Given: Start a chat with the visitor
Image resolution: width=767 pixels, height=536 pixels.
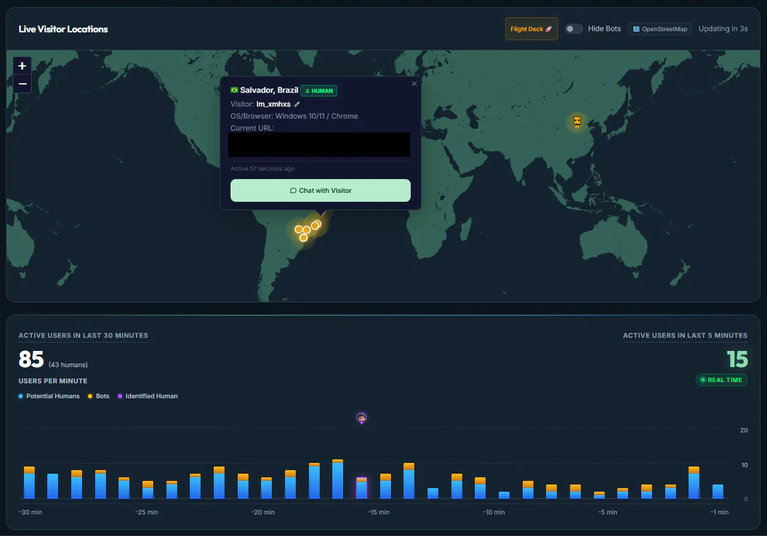Looking at the screenshot, I should (320, 190).
